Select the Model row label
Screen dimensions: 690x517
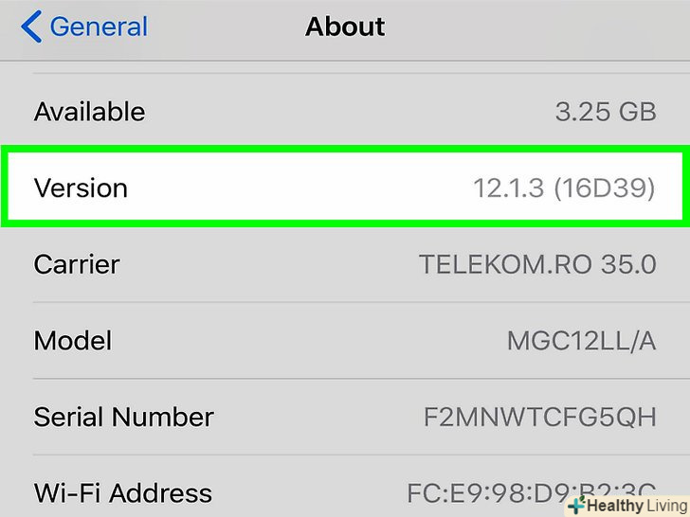(x=73, y=340)
